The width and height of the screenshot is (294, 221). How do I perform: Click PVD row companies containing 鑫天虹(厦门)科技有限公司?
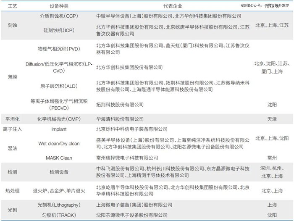173,49
